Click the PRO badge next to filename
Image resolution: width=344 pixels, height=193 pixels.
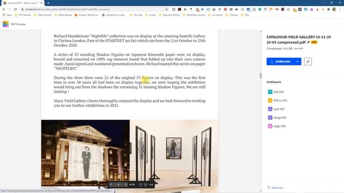pyautogui.click(x=314, y=42)
